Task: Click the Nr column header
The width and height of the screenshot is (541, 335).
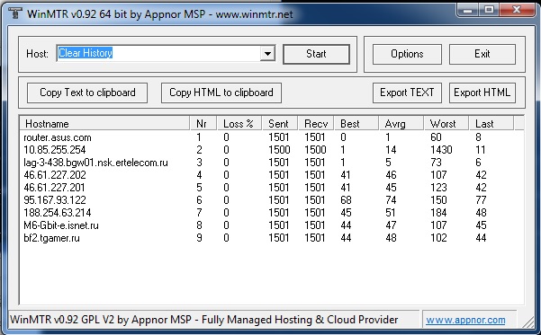Action: tap(203, 124)
